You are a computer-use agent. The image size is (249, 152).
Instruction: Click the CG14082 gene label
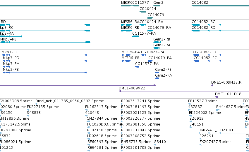pos(200,3)
